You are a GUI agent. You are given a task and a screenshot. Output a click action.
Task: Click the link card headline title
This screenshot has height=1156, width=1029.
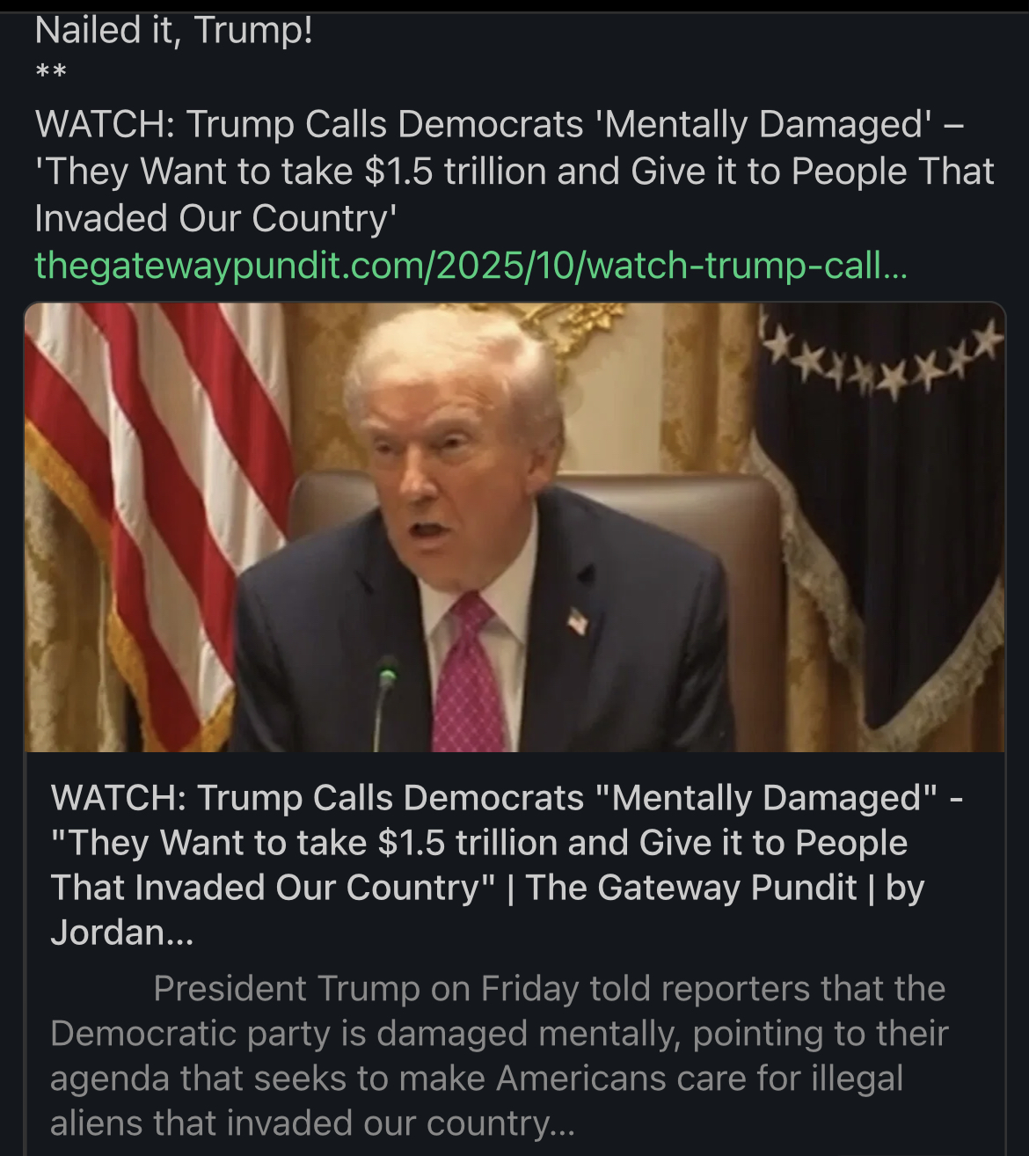[x=506, y=842]
